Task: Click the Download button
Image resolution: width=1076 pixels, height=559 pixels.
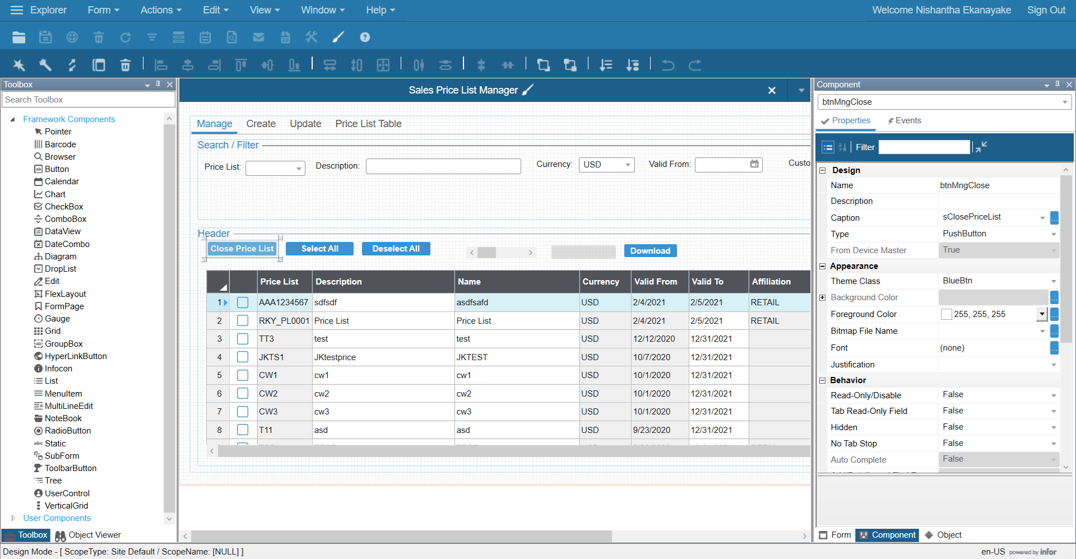Action: [650, 251]
